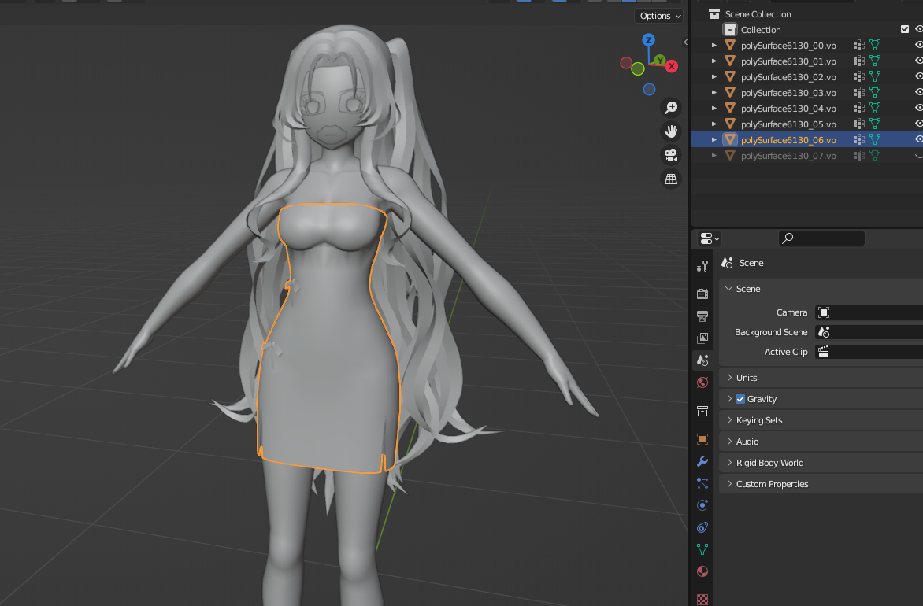
Task: Click mesh icon of polySurface6130_00.vb
Action: tap(730, 46)
